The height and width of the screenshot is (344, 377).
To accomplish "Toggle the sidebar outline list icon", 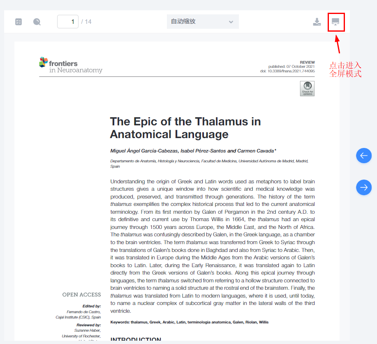I will pos(19,22).
